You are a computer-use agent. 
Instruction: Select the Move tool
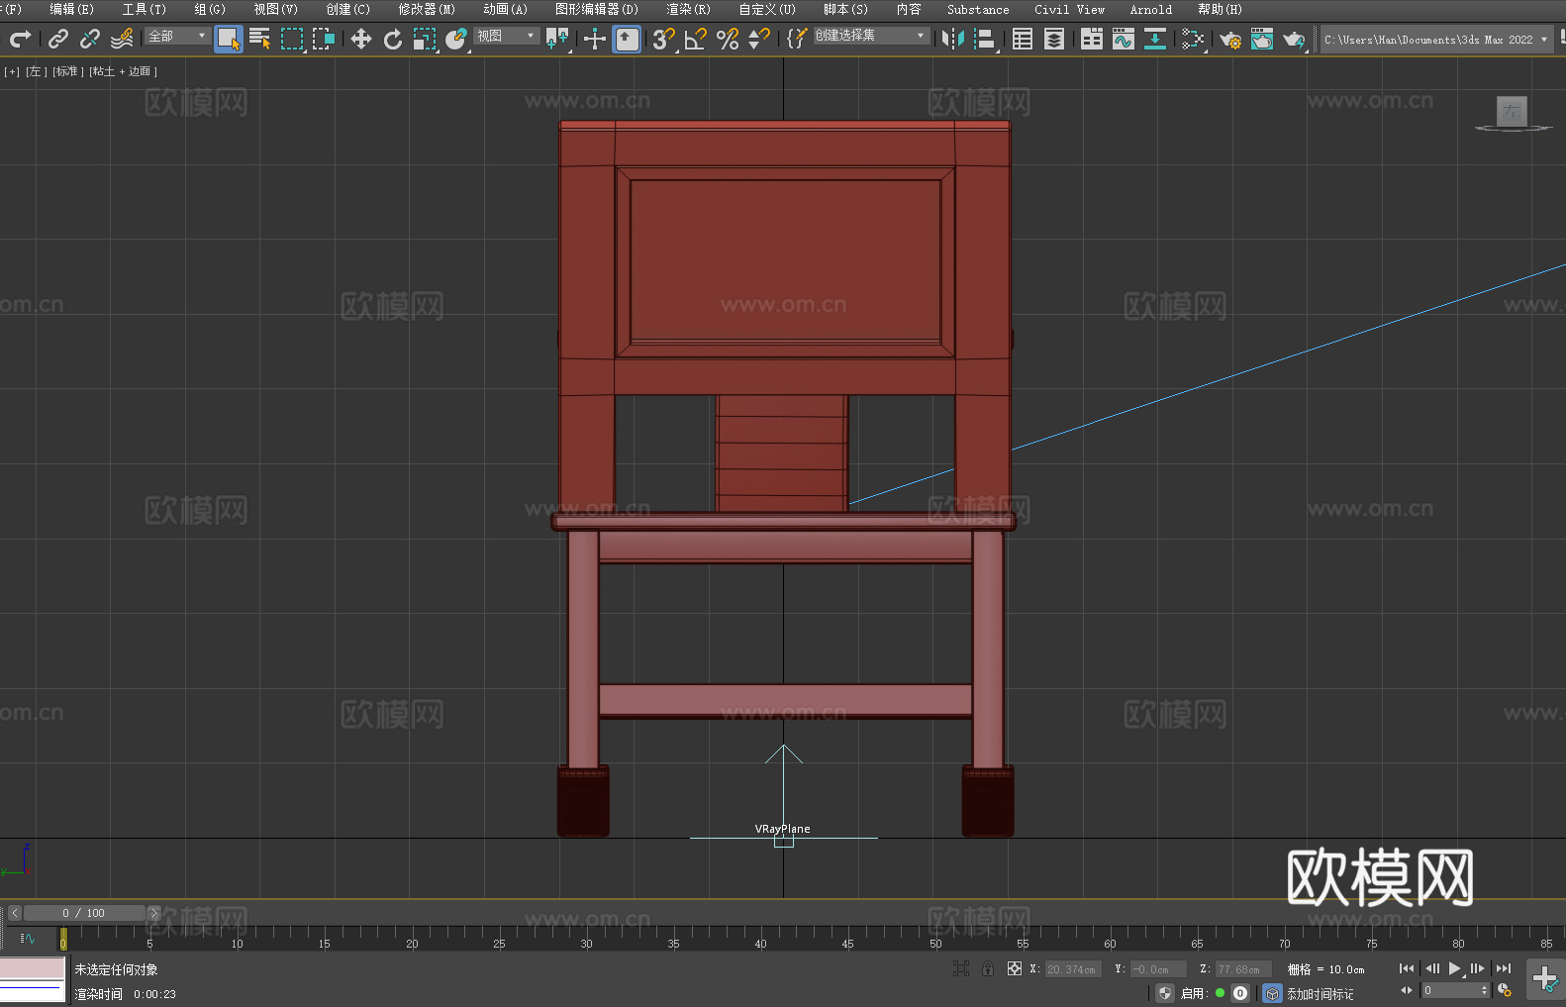click(361, 39)
